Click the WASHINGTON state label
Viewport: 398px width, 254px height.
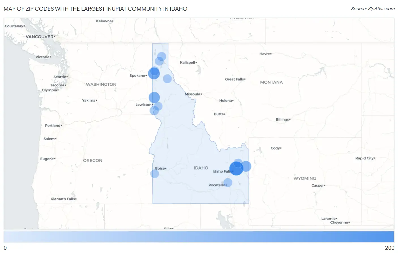click(101, 84)
